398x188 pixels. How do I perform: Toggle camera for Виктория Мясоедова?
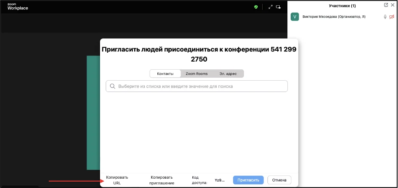tap(391, 17)
